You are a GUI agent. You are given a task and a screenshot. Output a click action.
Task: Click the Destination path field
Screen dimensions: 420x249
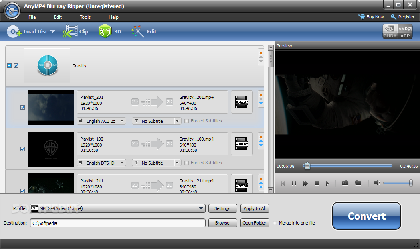[x=117, y=223]
